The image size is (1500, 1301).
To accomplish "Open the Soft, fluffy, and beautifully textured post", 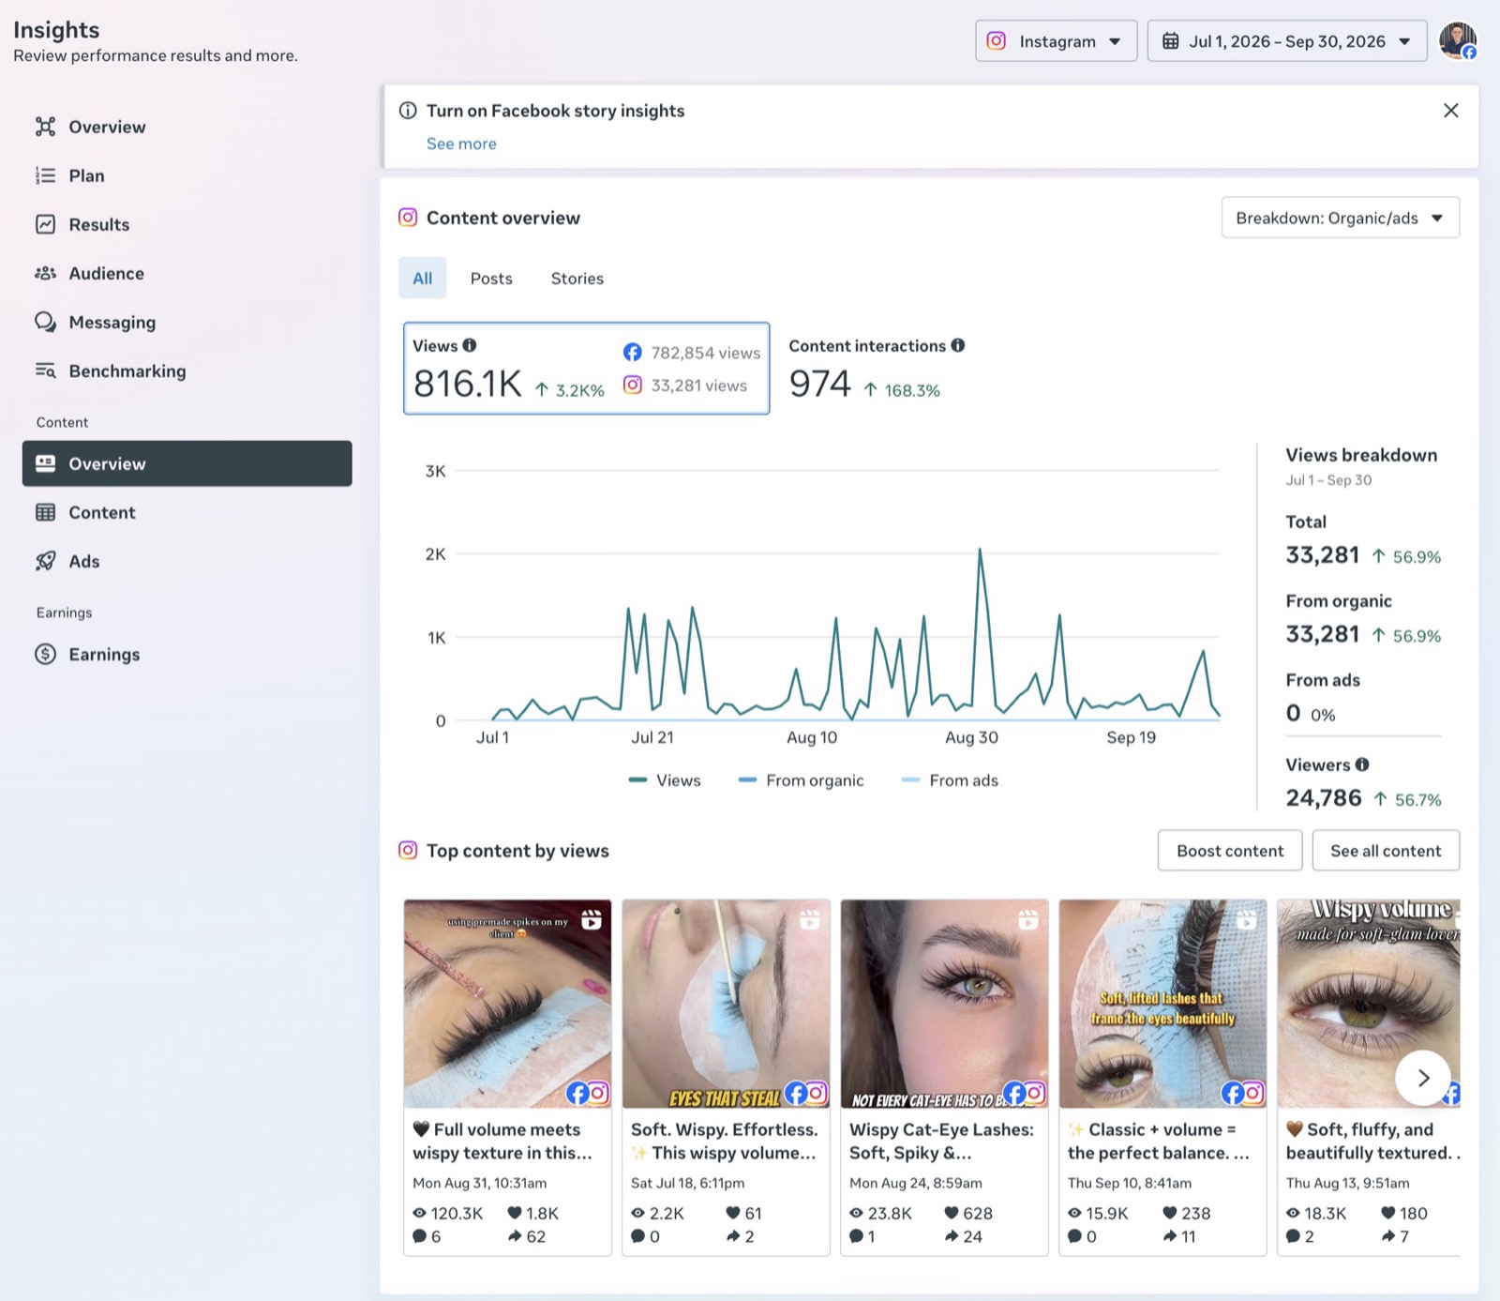I will click(x=1369, y=1077).
